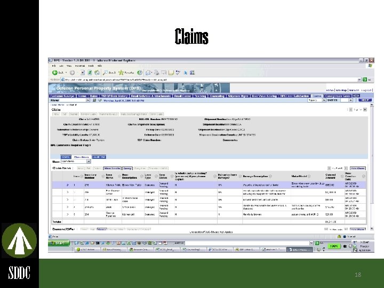Select the row selector for claim item 5
The width and height of the screenshot is (384, 288).
tap(68, 214)
